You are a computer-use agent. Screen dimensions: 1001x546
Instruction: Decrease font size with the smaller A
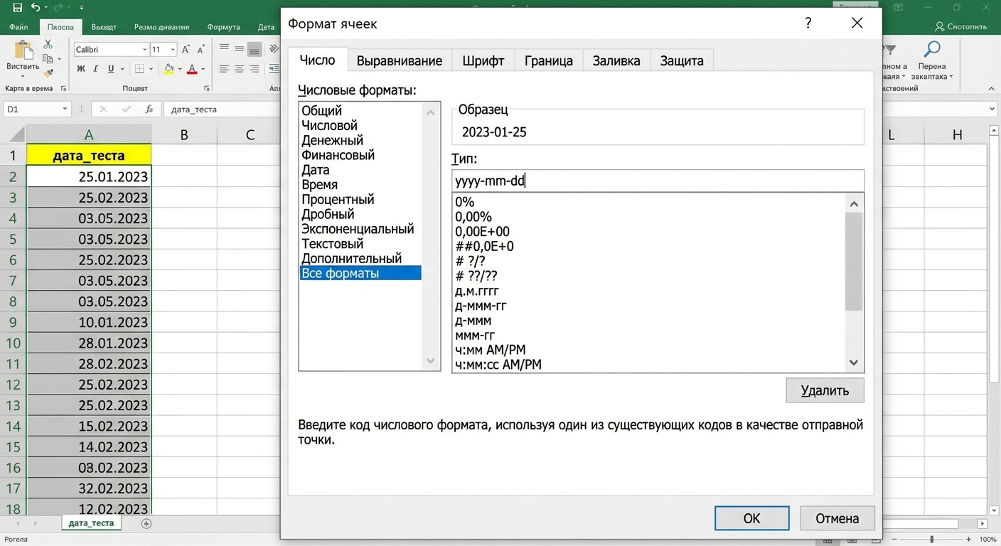pos(200,49)
